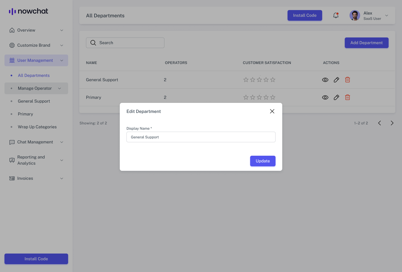Go to next page arrow in pagination
402x272 pixels.
click(x=392, y=123)
